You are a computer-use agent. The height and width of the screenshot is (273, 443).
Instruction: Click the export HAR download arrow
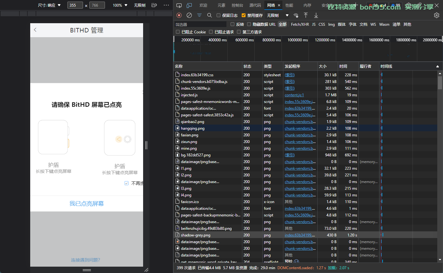316,15
